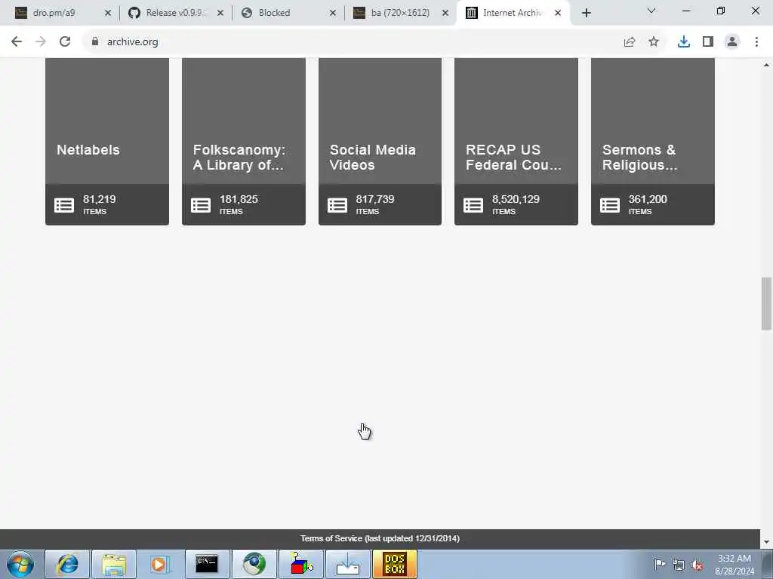Open the Social Media Videos collection
773x579 pixels.
[380, 141]
